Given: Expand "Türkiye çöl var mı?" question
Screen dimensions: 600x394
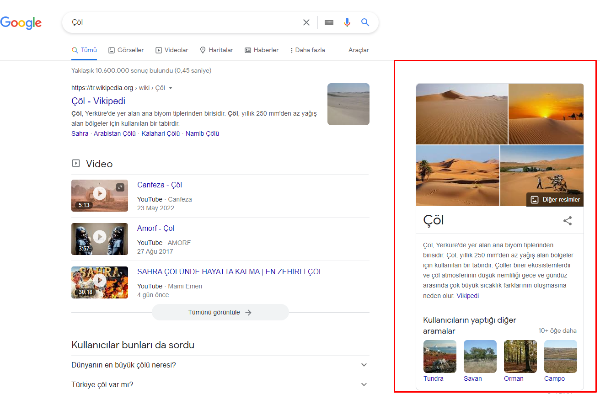Looking at the screenshot, I should [364, 384].
